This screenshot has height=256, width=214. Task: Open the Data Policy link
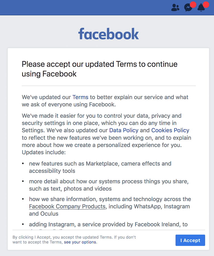coord(124,130)
